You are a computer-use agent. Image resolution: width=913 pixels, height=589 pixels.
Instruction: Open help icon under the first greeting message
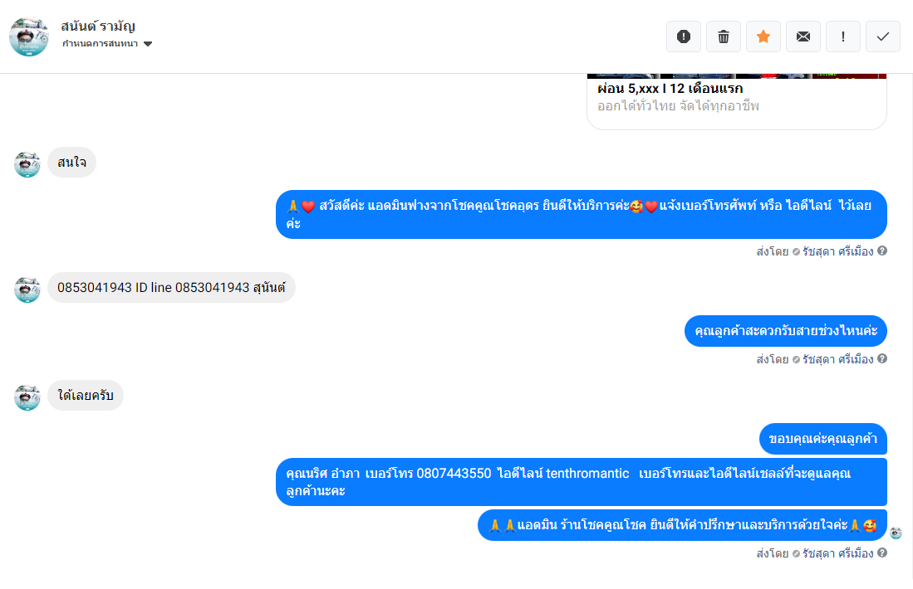(882, 251)
